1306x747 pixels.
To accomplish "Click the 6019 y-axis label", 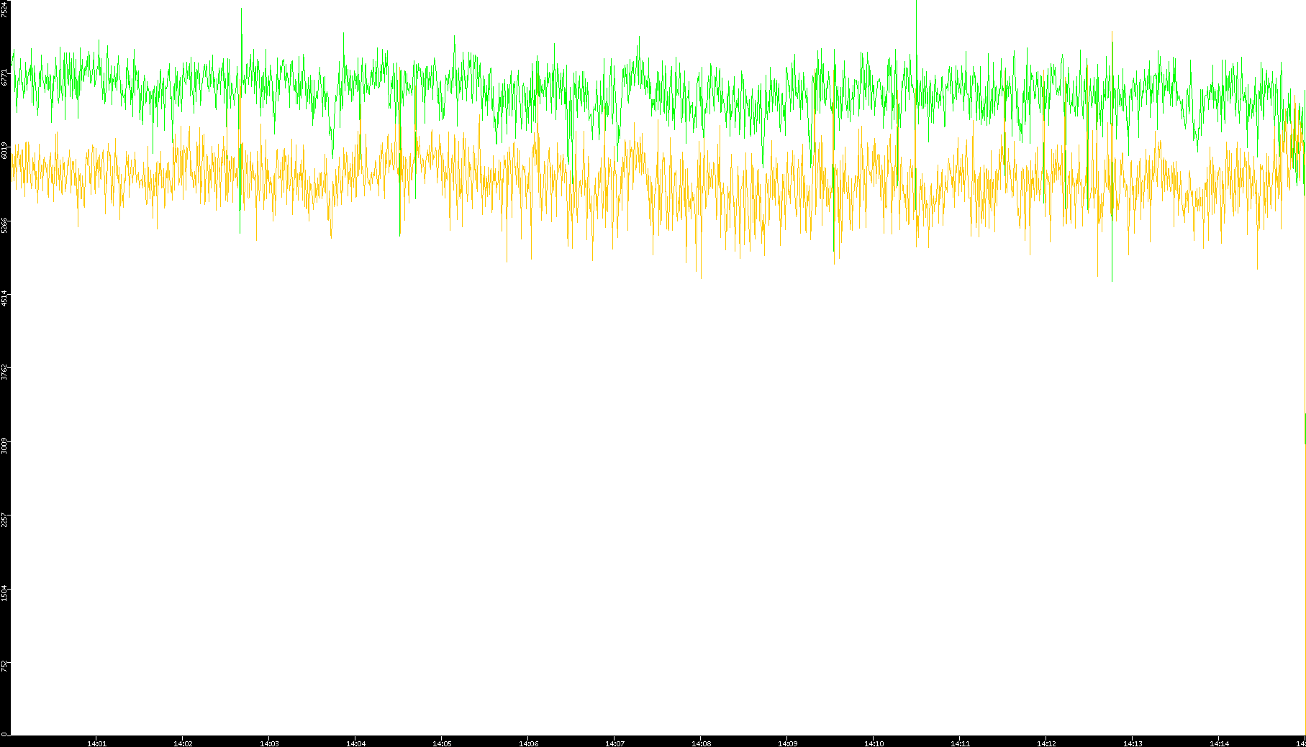I will click(x=4, y=150).
